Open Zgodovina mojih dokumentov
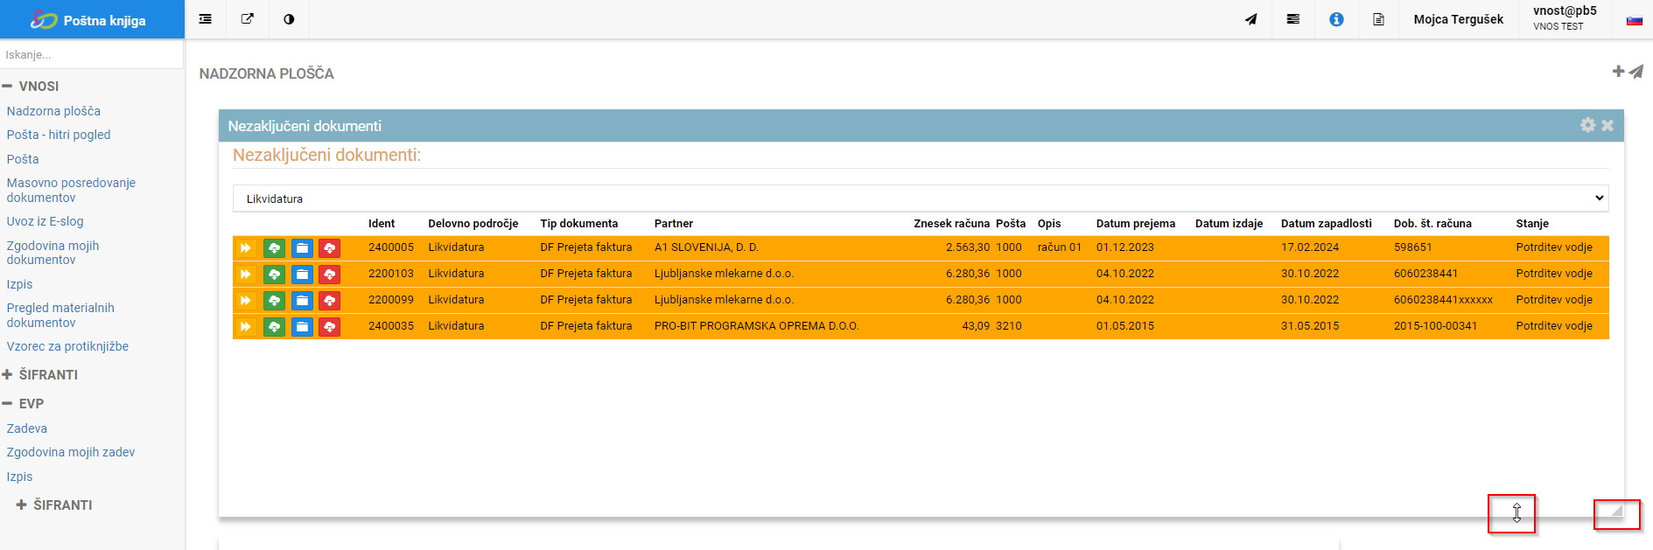1653x550 pixels. click(x=53, y=253)
